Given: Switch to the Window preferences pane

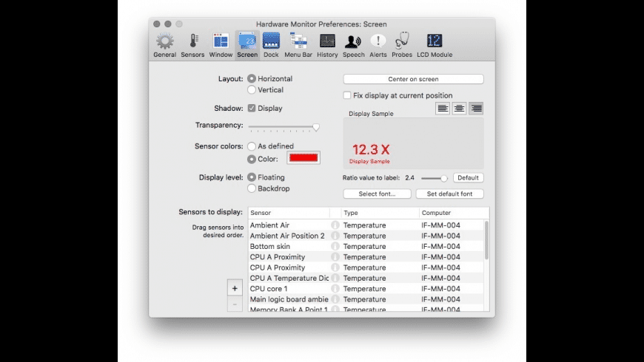Looking at the screenshot, I should [x=221, y=46].
